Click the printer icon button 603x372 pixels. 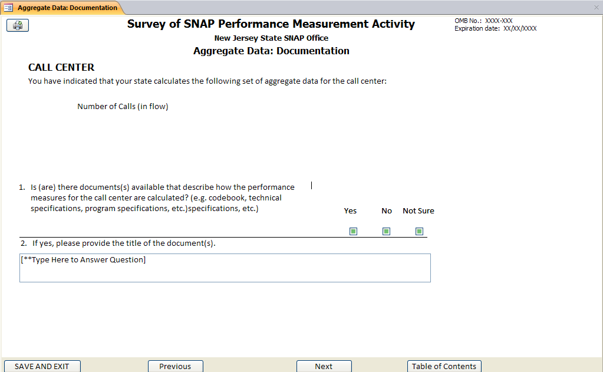point(18,25)
